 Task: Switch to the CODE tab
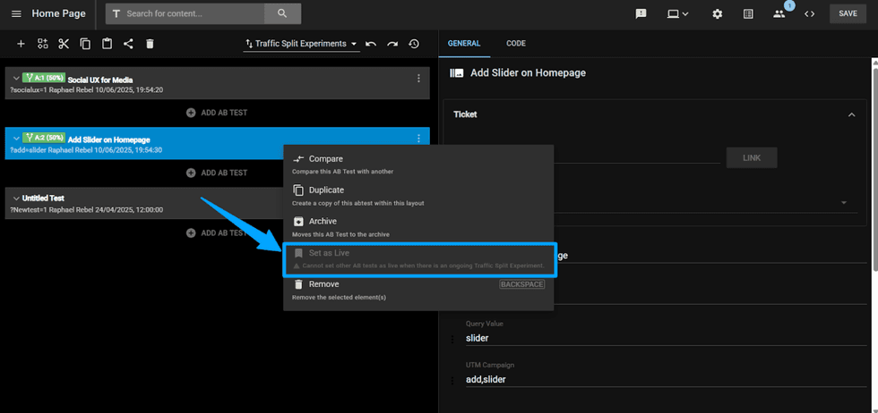click(x=516, y=44)
